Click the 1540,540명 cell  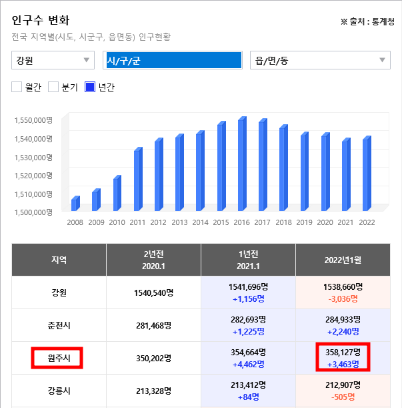(x=153, y=292)
